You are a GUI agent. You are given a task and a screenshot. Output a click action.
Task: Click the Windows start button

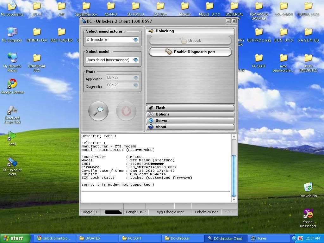15,238
